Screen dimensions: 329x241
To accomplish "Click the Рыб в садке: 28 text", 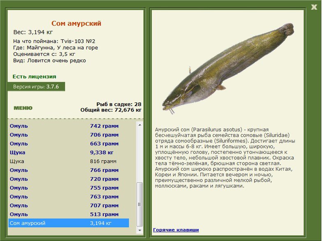I will 119,104.
